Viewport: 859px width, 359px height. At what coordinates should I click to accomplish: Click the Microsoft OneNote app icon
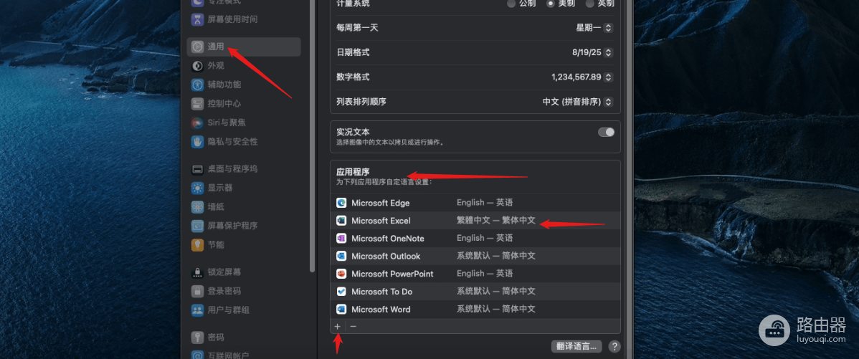click(x=341, y=239)
